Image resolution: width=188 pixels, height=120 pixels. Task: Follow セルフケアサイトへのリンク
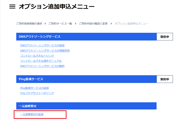click(37, 93)
